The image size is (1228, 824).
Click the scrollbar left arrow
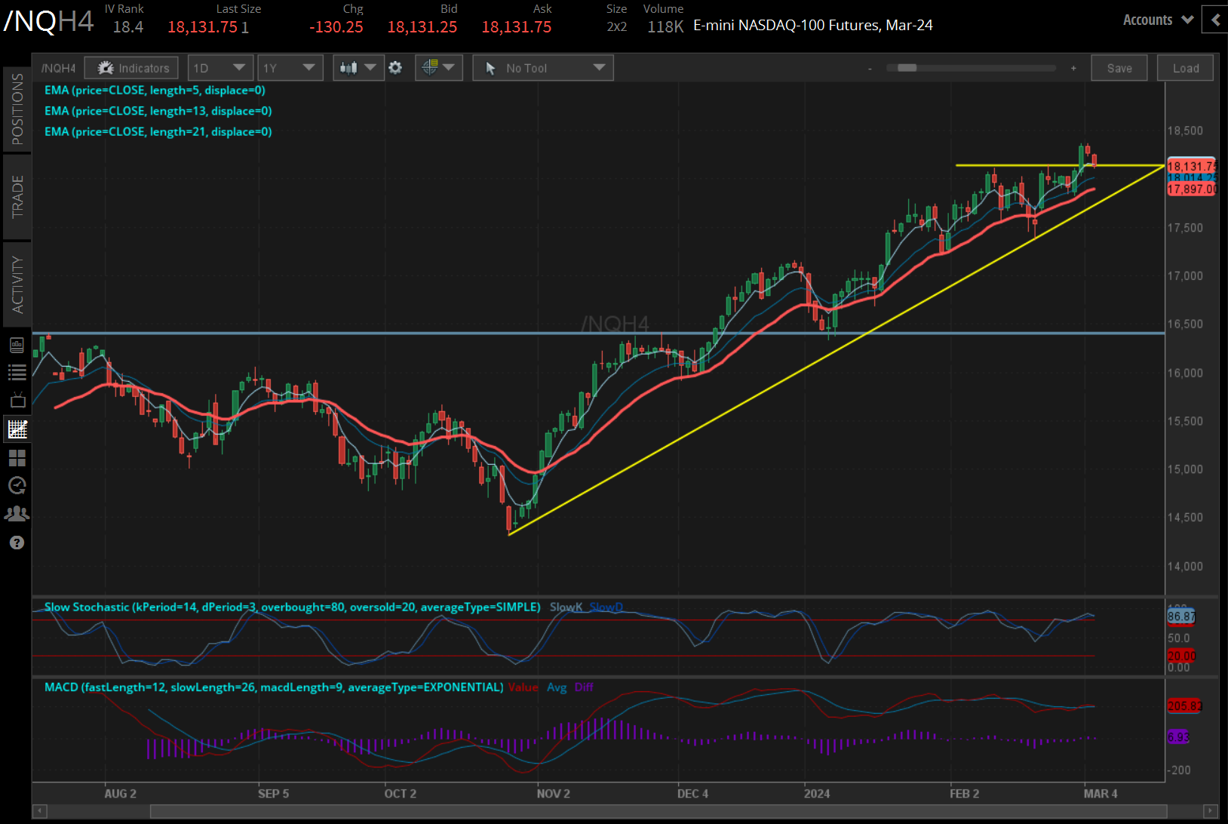pyautogui.click(x=40, y=811)
